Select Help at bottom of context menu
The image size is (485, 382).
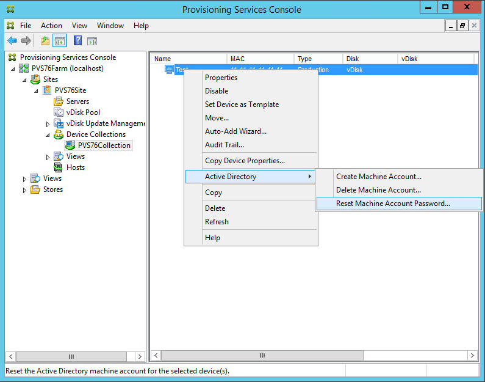tap(251, 238)
